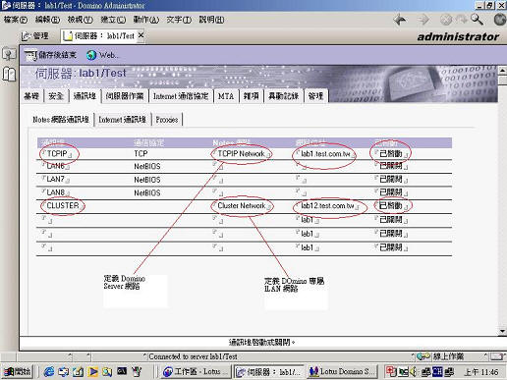Viewport: 507px width, 380px height.
Task: Click the TCPIP Network field
Action: click(242, 154)
